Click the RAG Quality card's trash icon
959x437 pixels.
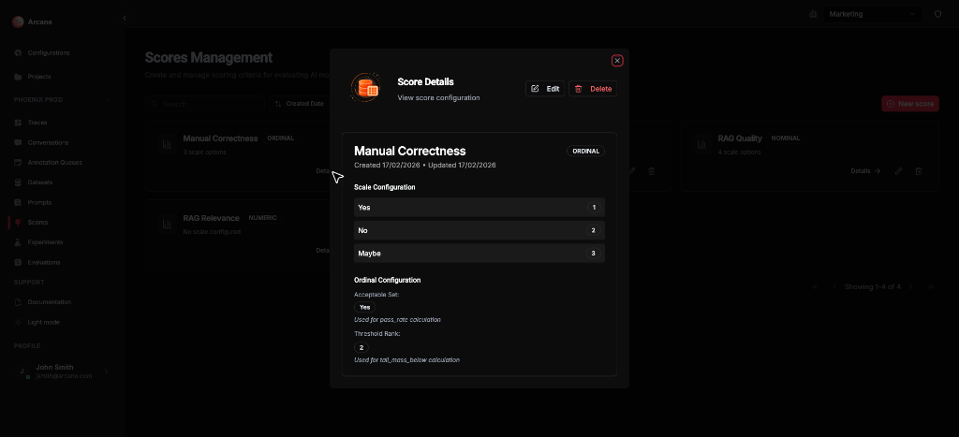[x=918, y=171]
